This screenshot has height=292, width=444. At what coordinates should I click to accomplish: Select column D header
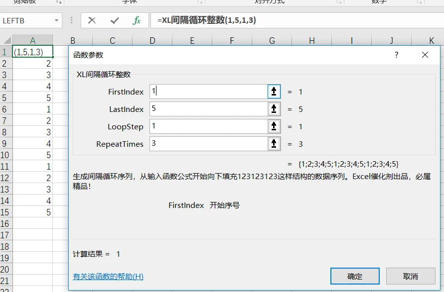coord(152,40)
